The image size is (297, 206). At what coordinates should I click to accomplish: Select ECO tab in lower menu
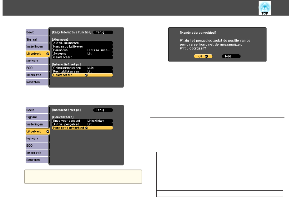pyautogui.click(x=37, y=146)
